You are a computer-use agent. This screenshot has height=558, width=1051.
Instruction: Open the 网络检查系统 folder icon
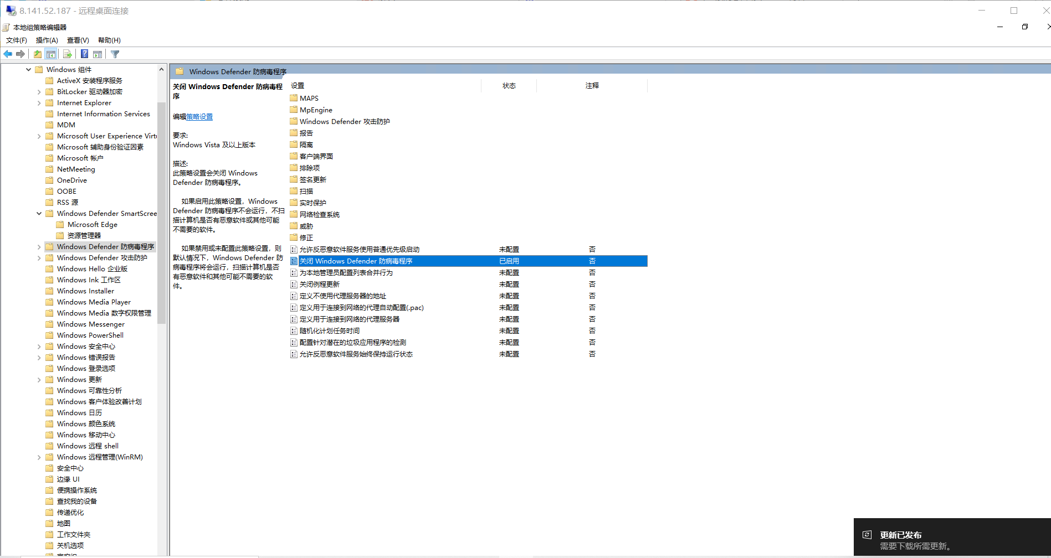pyautogui.click(x=294, y=214)
